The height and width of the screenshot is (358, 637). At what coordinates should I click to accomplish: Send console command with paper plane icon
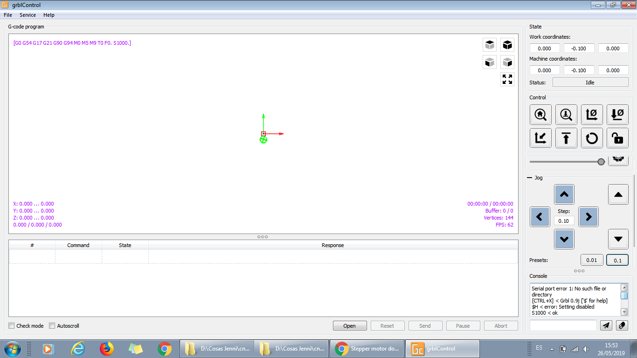pyautogui.click(x=606, y=325)
